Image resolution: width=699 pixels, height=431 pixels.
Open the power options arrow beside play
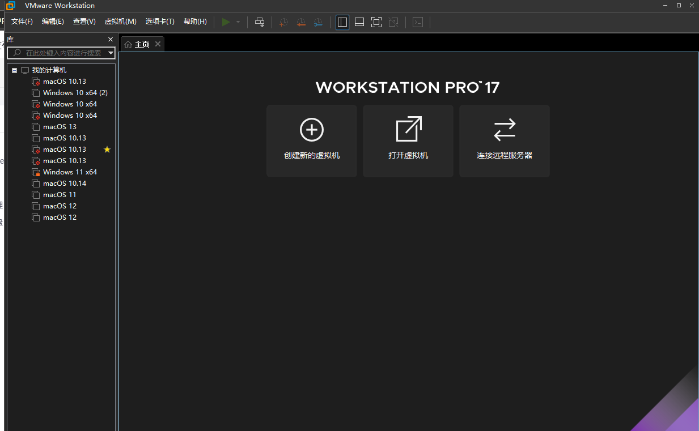click(238, 22)
